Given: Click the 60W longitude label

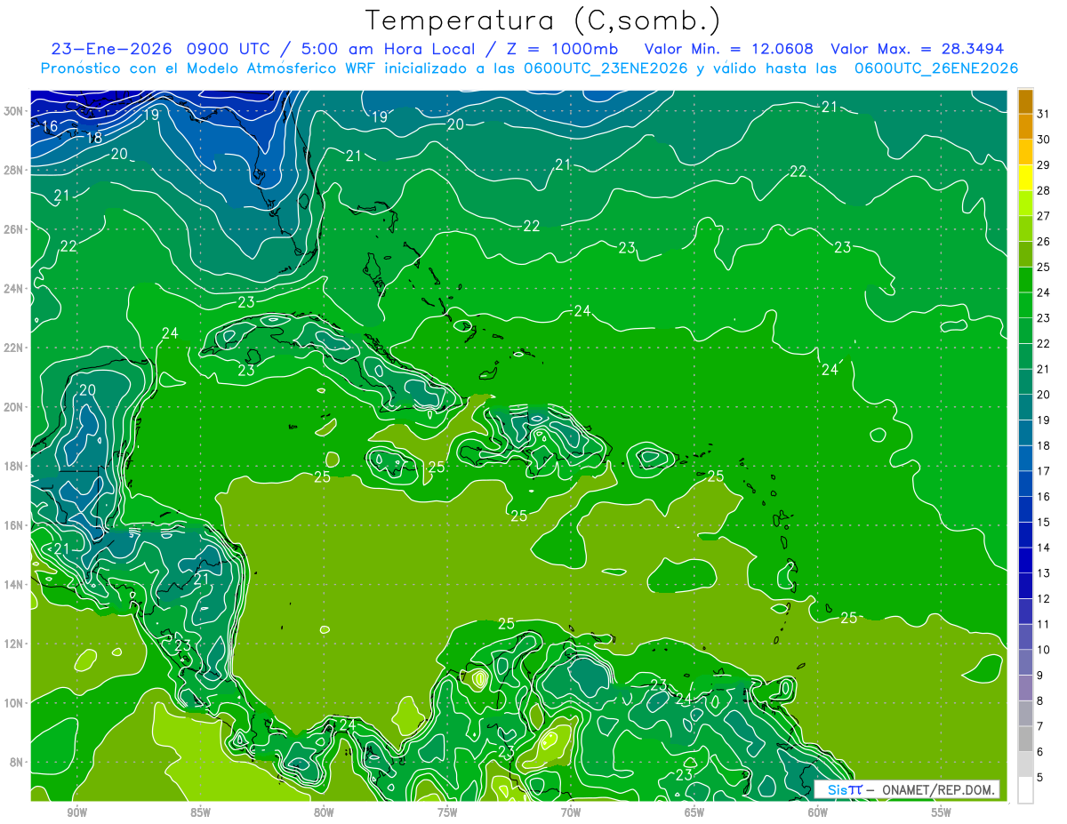Looking at the screenshot, I should [x=818, y=812].
